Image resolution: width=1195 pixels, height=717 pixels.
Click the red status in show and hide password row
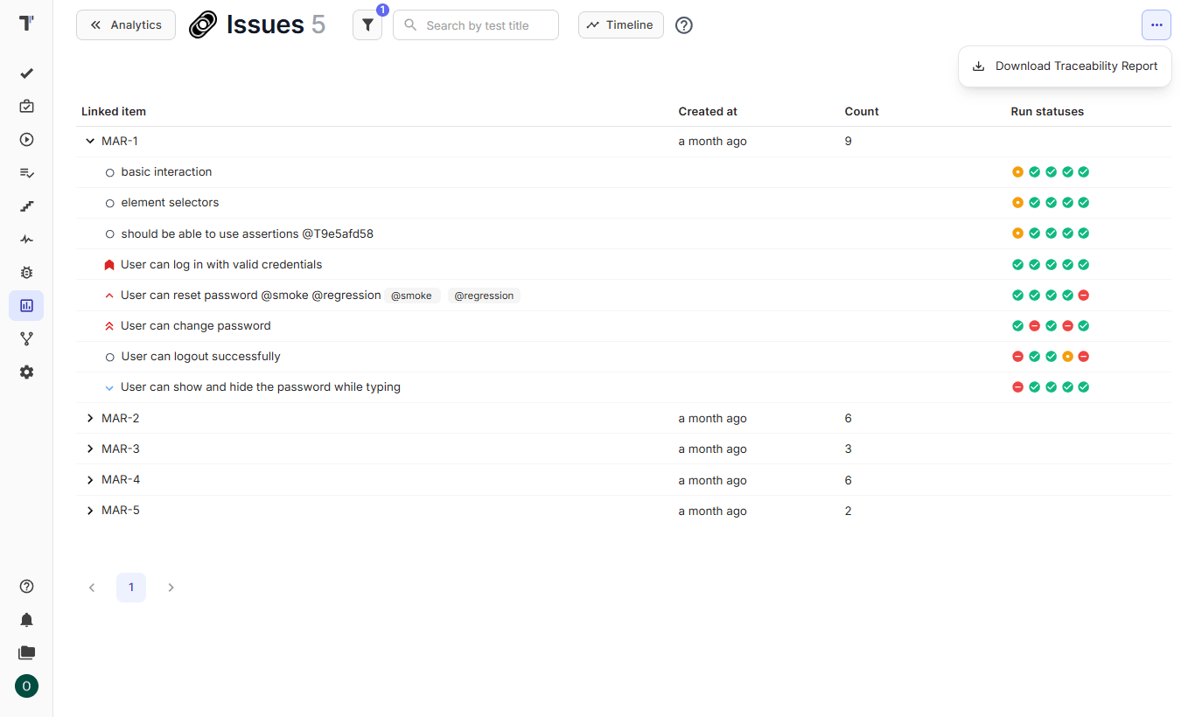(1017, 387)
